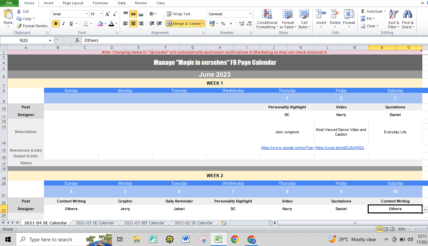Image resolution: width=428 pixels, height=246 pixels.
Task: Open the Arial font name dropdown
Action: click(x=87, y=14)
